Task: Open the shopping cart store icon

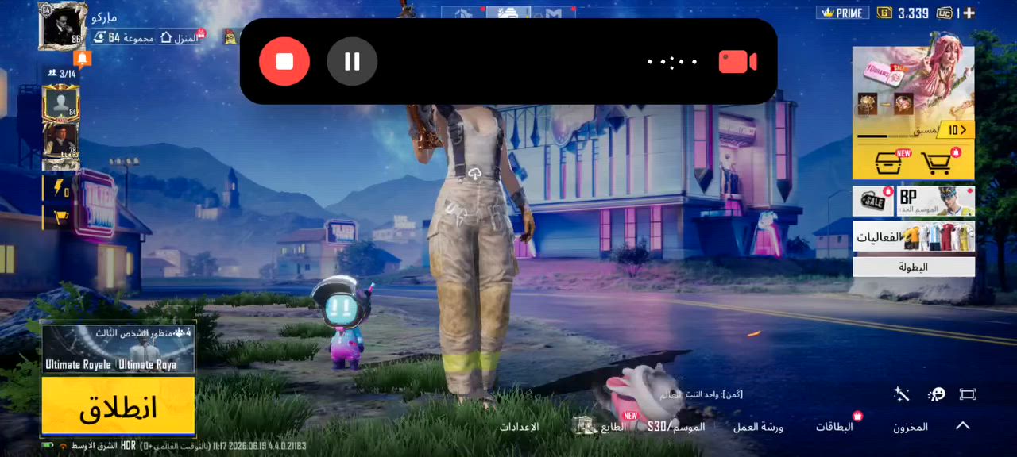Action: [937, 163]
